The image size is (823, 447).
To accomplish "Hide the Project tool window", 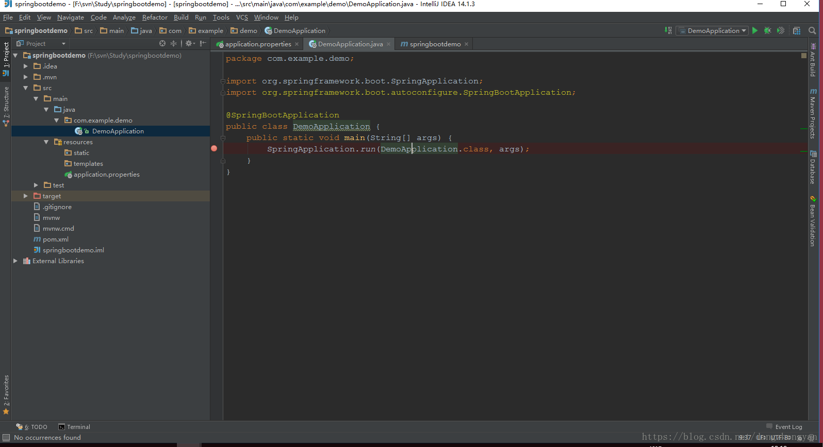I will (203, 44).
